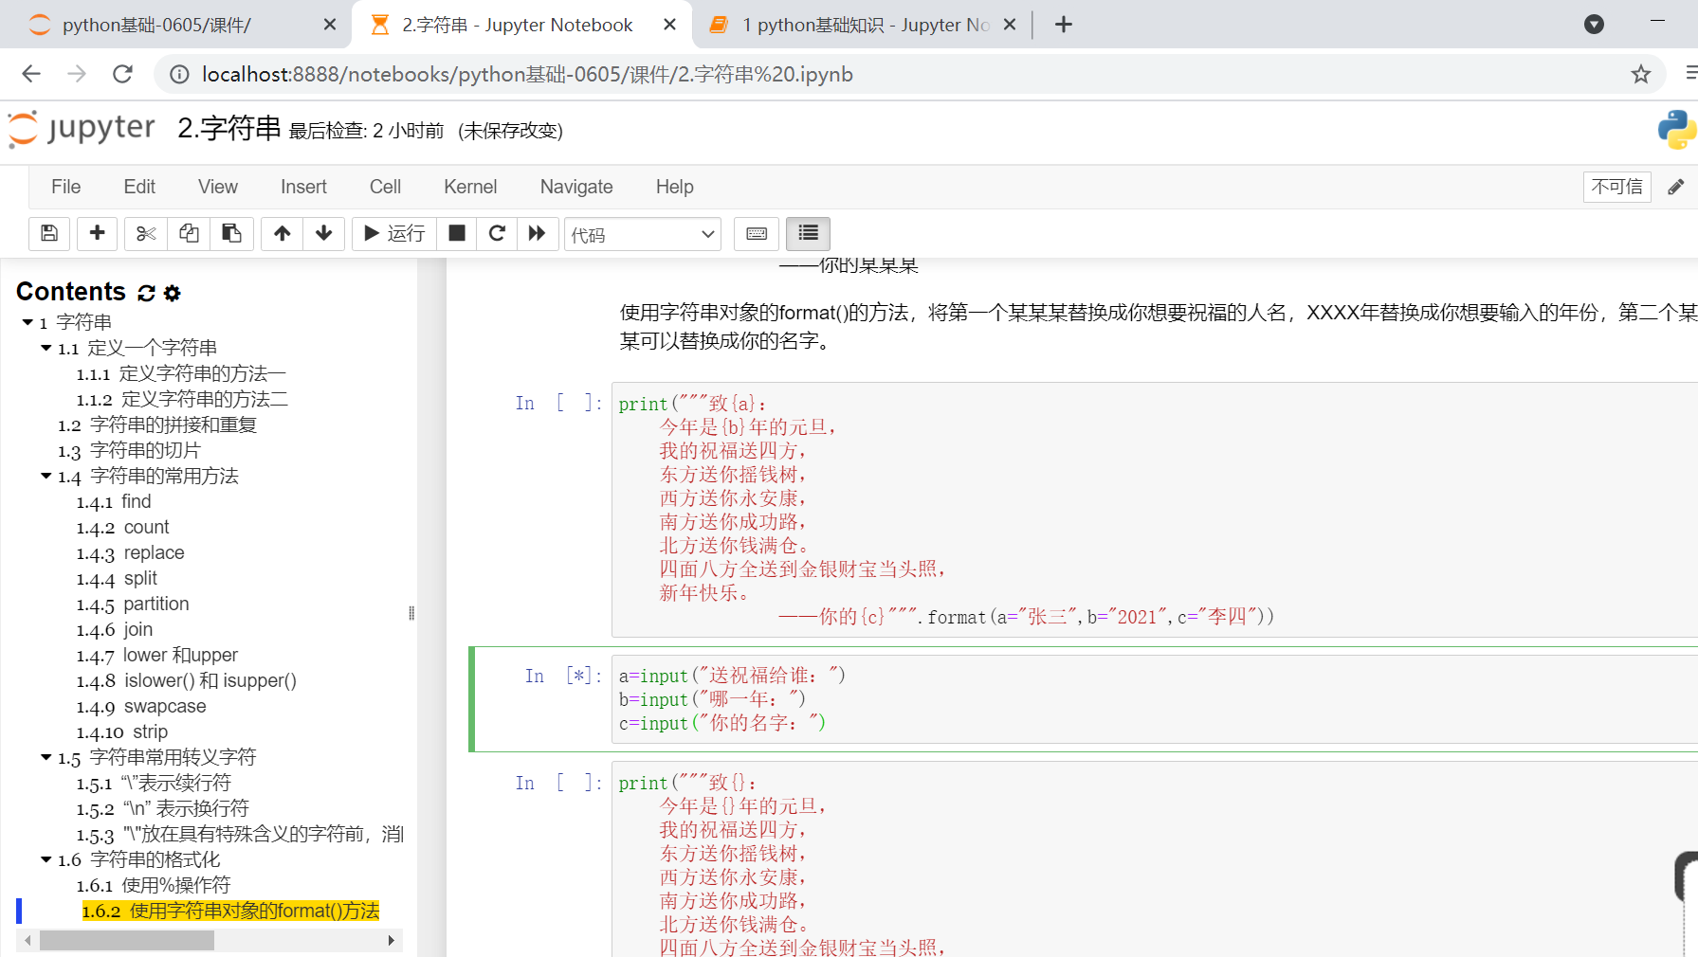1698x957 pixels.
Task: Cut selected cell with scissors icon
Action: [146, 233]
